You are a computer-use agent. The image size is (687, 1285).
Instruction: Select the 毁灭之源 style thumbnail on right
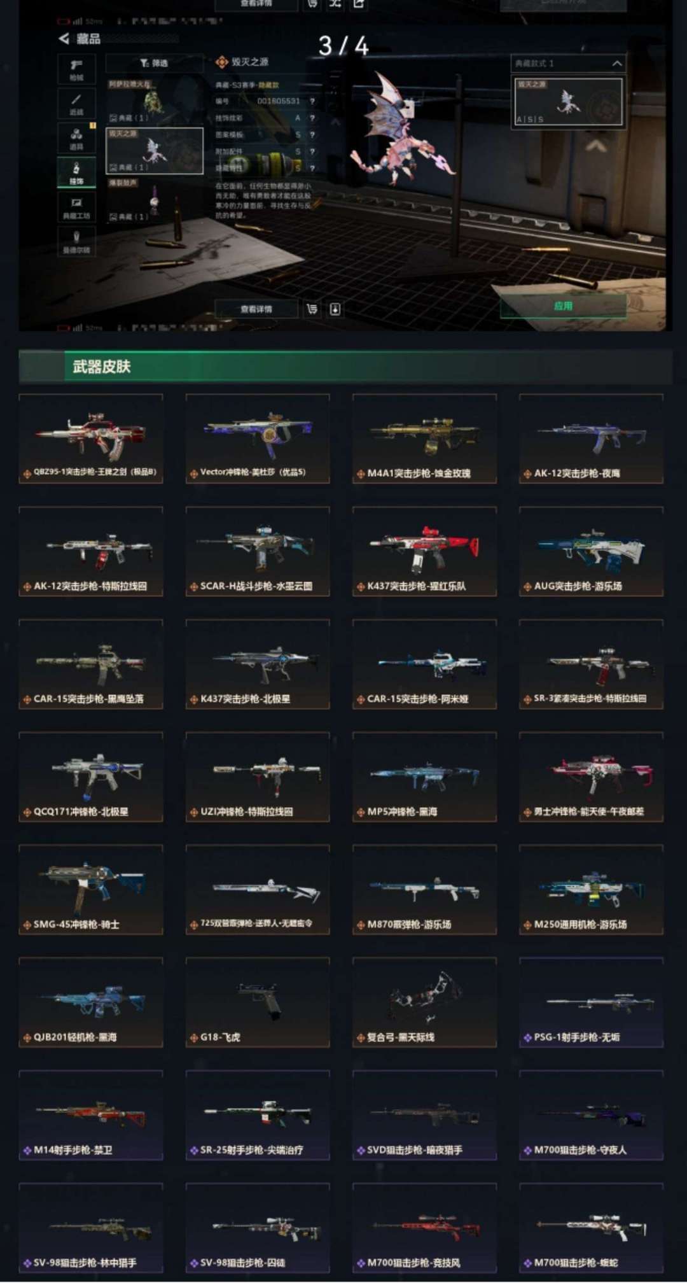[568, 101]
